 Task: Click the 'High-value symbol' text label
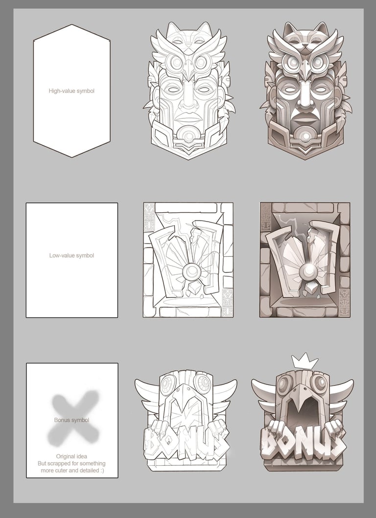[71, 91]
